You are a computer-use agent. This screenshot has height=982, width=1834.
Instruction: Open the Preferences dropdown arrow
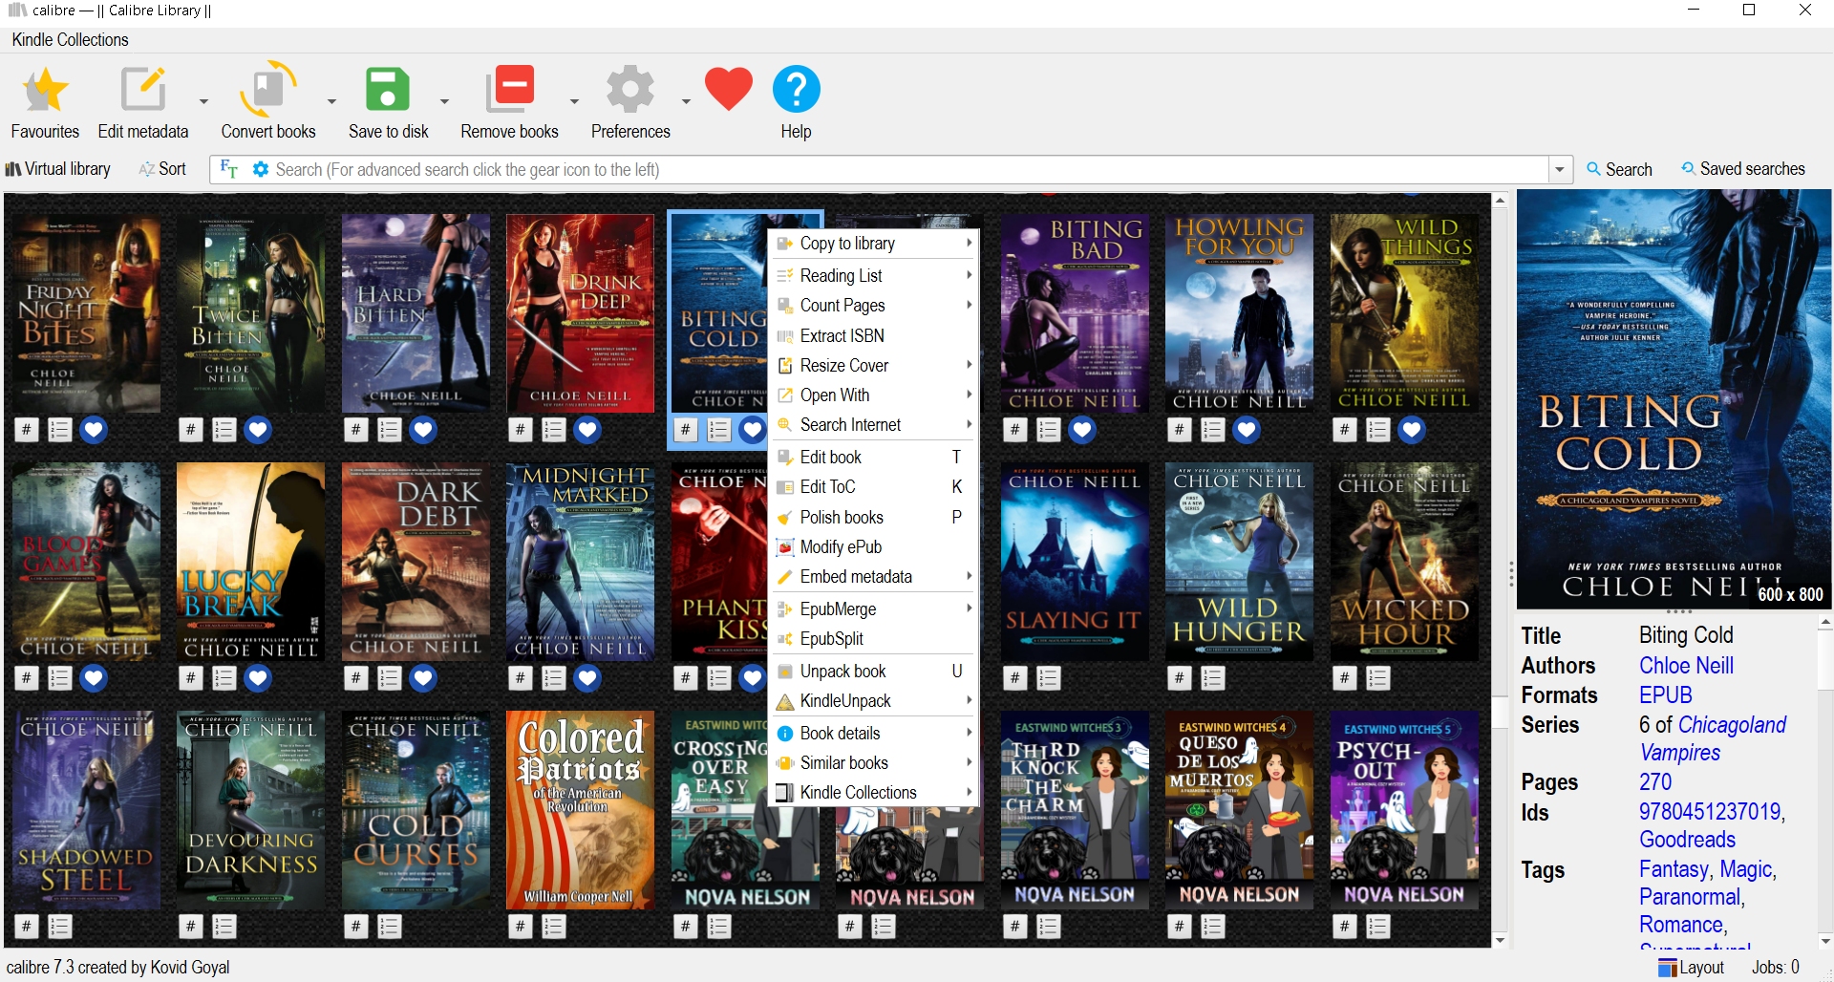[x=686, y=100]
